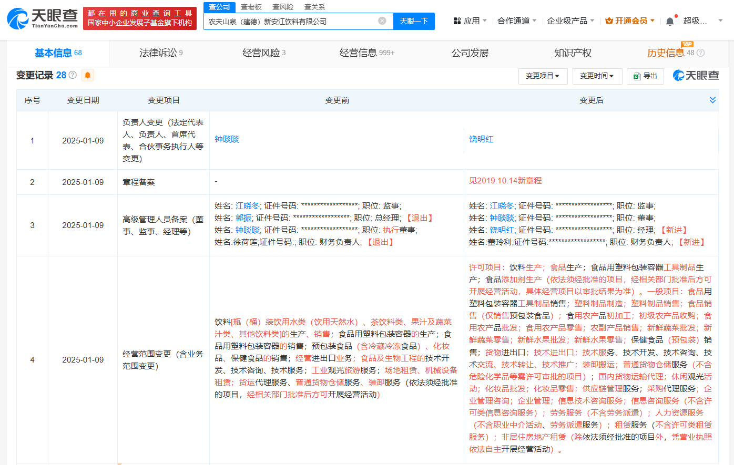Open the 超级 user account menu
Screen dimensions: 734x465
coord(703,21)
